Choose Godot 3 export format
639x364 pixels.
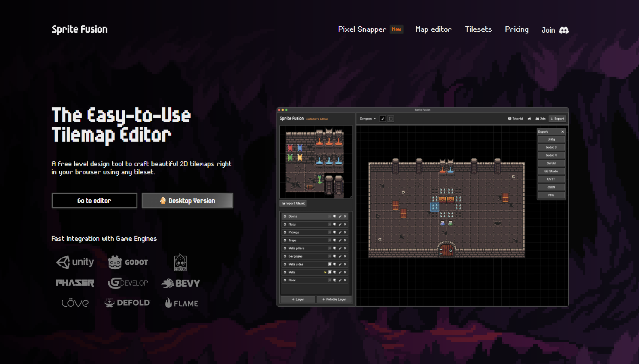pyautogui.click(x=551, y=147)
